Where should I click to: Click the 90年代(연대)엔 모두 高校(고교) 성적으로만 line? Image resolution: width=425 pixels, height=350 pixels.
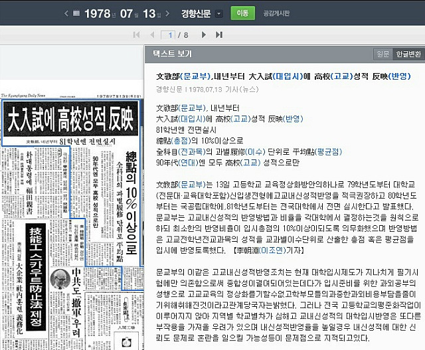pos(228,163)
